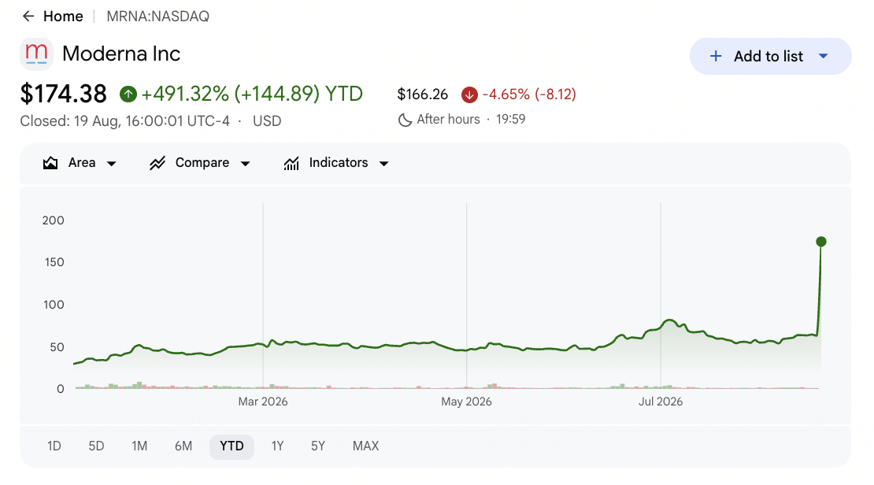Select the 5Y time range
The width and height of the screenshot is (874, 485).
pyautogui.click(x=318, y=446)
